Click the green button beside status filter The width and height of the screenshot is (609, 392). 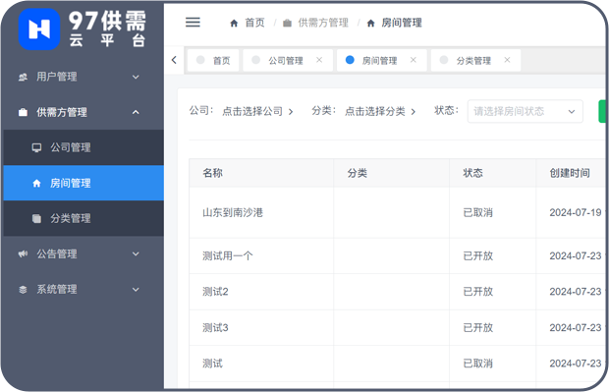tap(602, 111)
